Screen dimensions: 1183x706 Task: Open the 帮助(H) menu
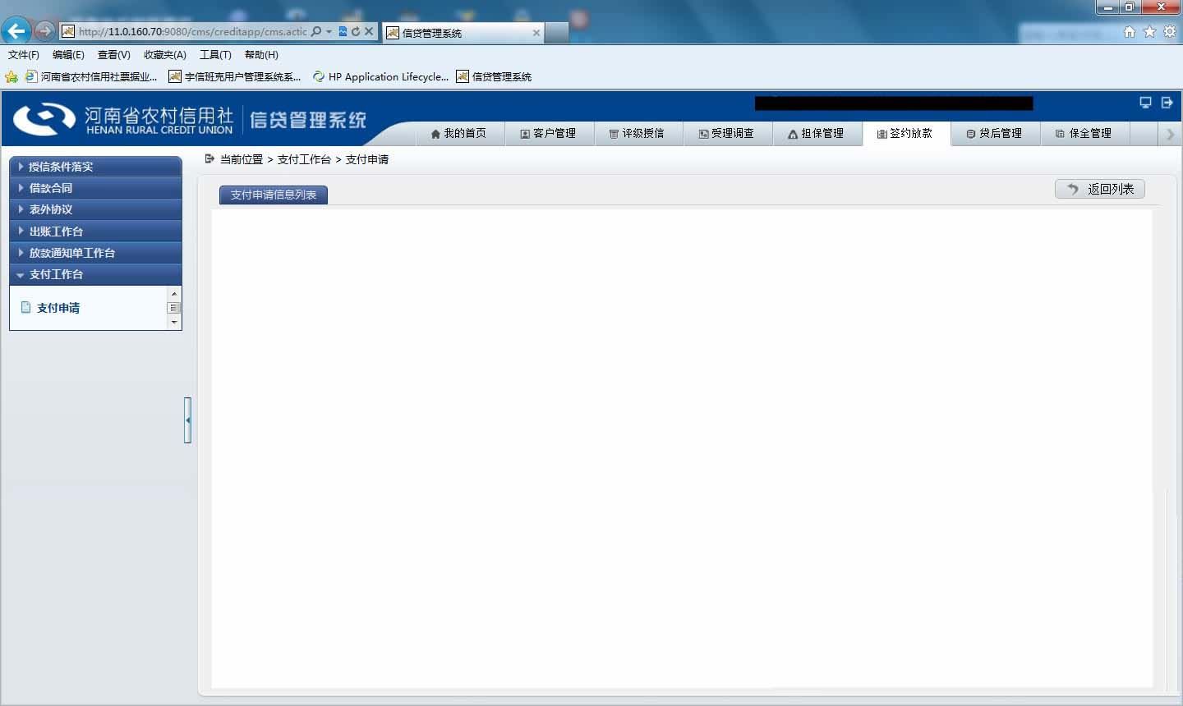(x=261, y=55)
